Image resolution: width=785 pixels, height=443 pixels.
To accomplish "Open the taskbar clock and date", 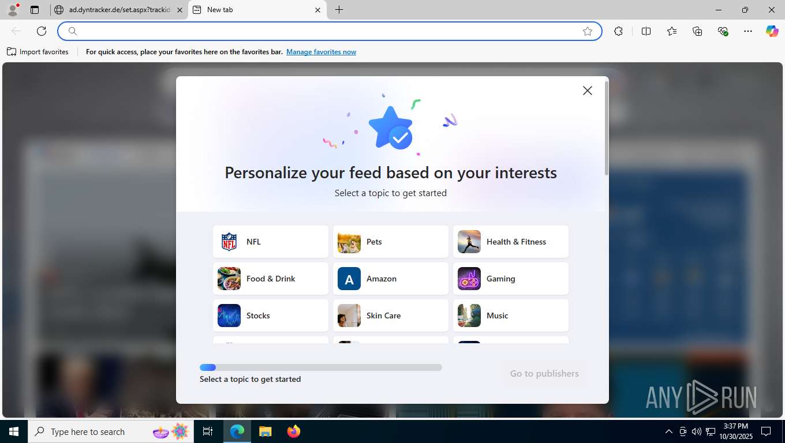I will [736, 431].
